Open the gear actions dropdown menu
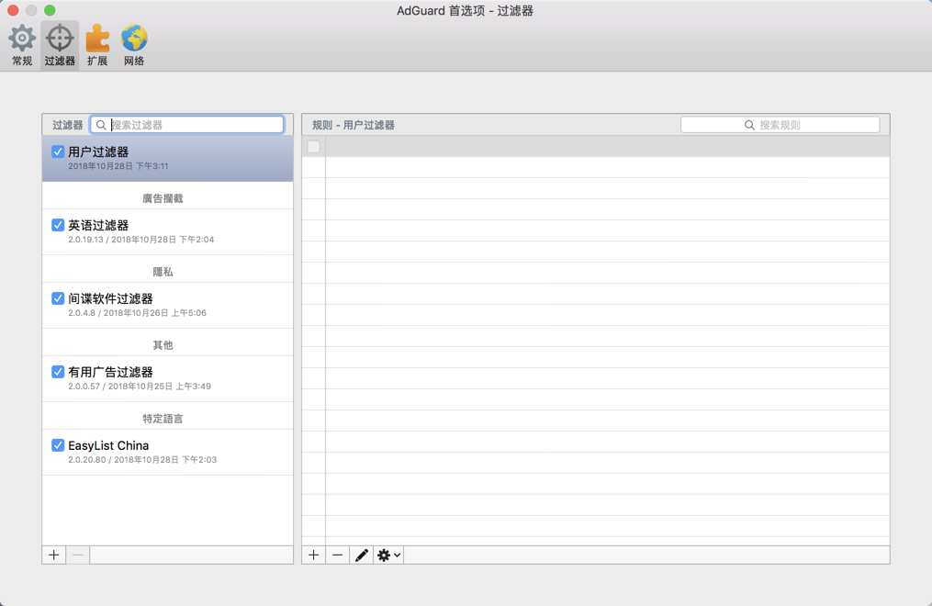Screen dimensions: 932x606 [x=387, y=555]
